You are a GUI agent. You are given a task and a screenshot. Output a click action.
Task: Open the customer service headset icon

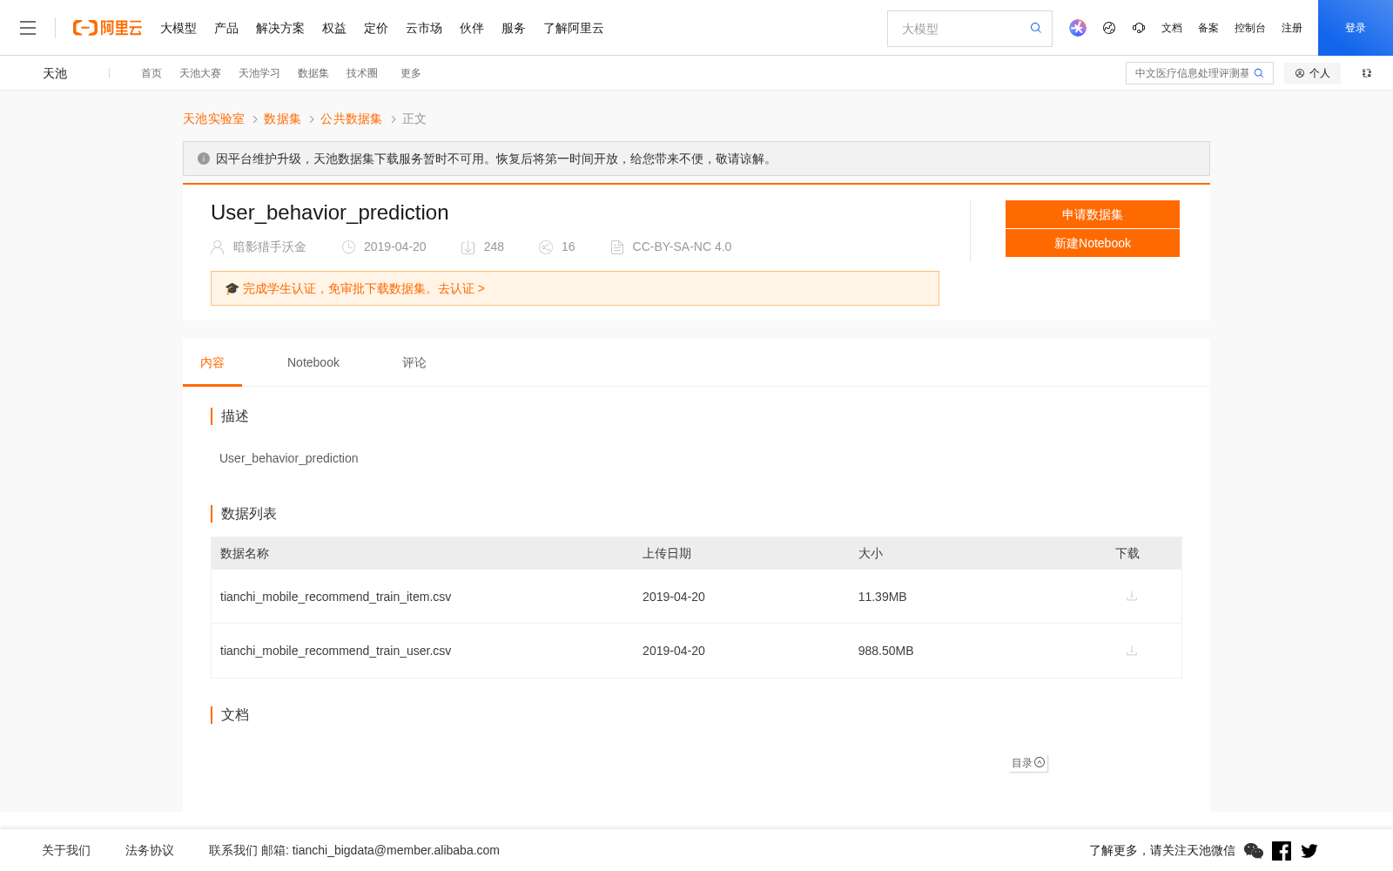(x=1139, y=28)
